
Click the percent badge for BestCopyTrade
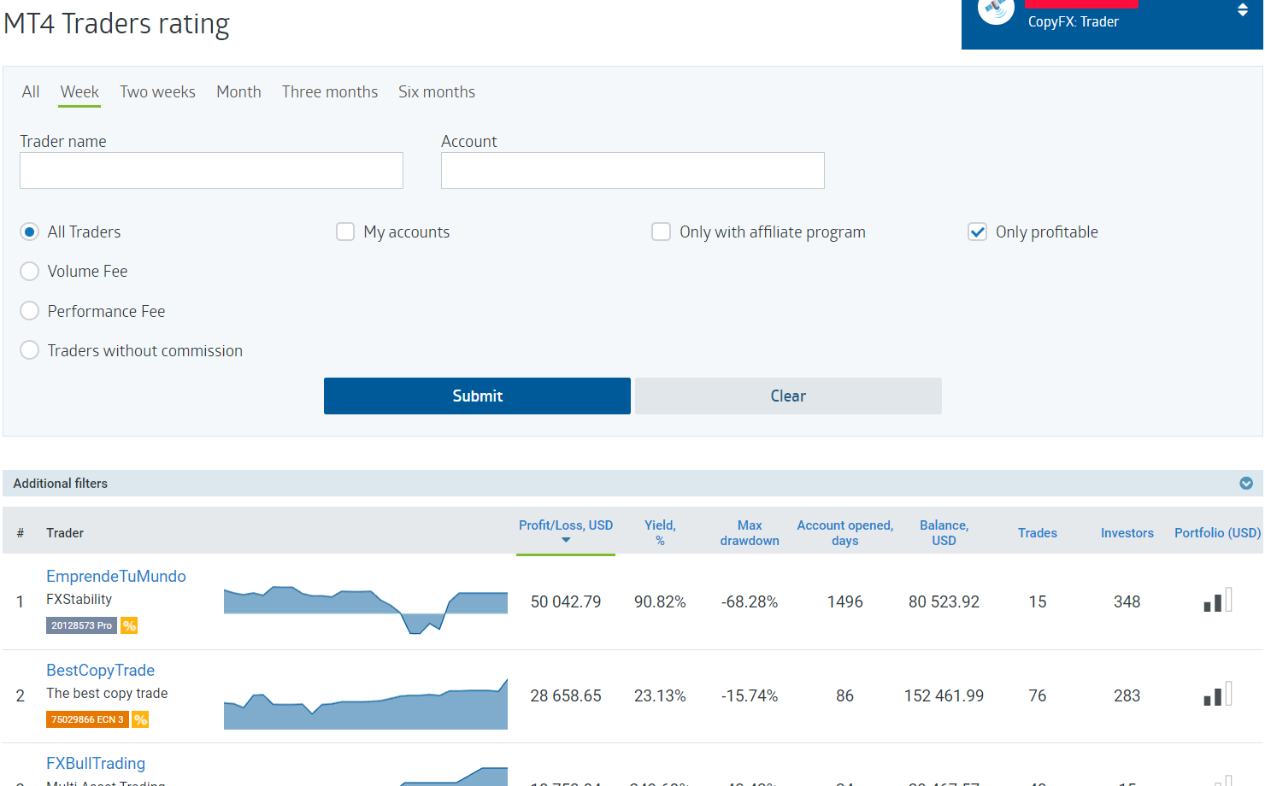pyautogui.click(x=140, y=719)
